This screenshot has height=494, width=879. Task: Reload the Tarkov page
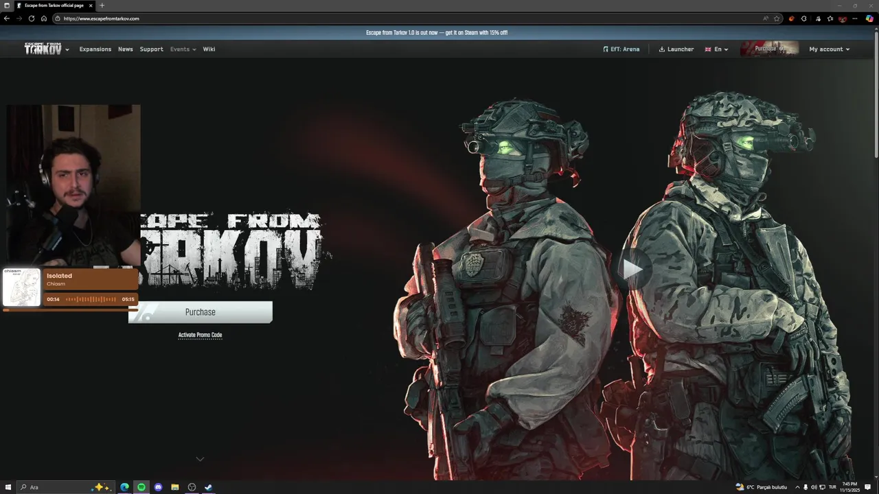[x=32, y=19]
